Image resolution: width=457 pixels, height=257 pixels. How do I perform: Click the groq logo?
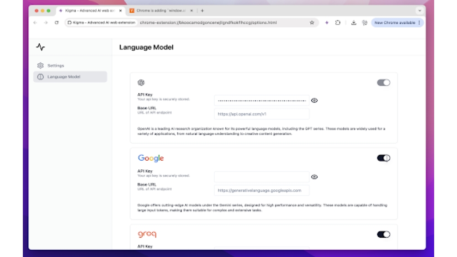tap(147, 234)
